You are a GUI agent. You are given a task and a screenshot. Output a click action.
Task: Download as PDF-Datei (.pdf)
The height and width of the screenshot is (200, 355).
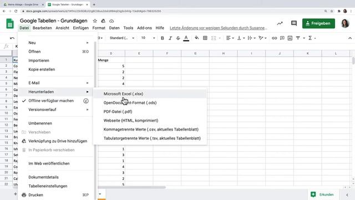pyautogui.click(x=150, y=112)
